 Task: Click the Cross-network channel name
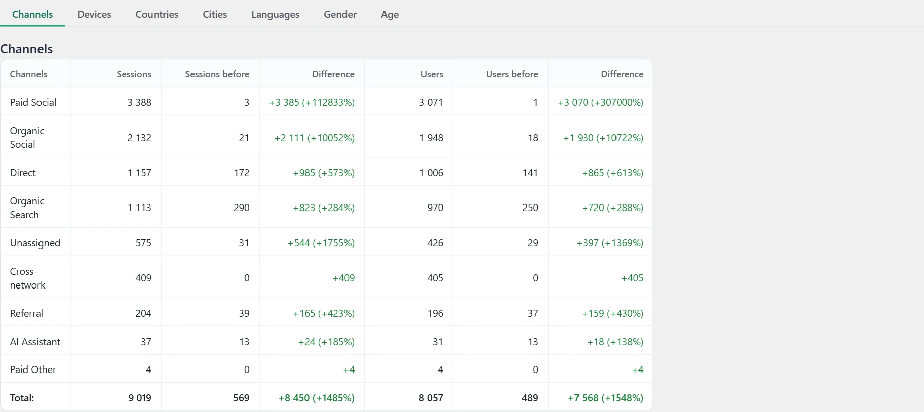click(x=28, y=278)
